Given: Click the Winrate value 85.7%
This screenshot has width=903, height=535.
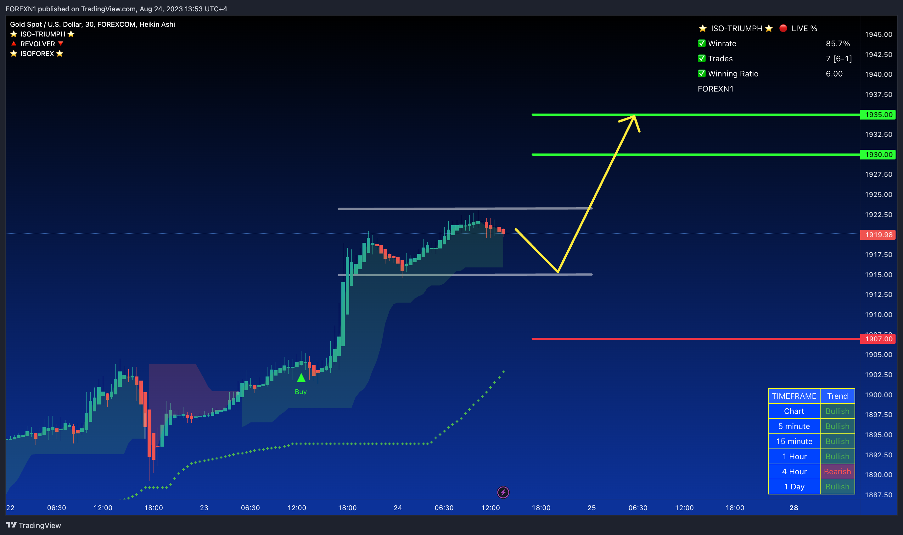Looking at the screenshot, I should click(838, 44).
